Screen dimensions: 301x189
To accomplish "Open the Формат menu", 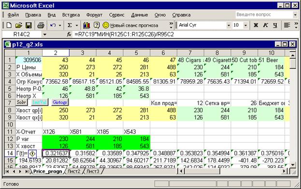I will click(x=94, y=15).
